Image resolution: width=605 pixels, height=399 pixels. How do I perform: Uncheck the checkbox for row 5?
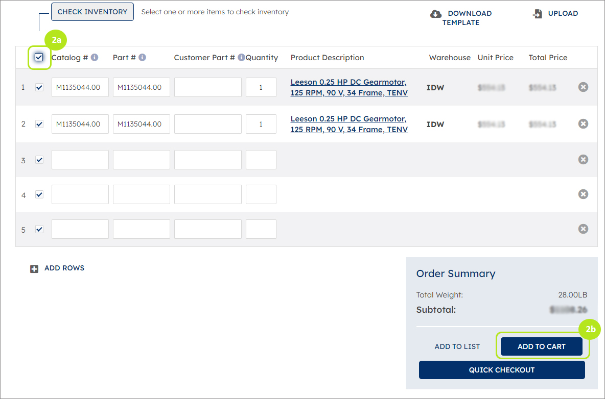pyautogui.click(x=39, y=229)
